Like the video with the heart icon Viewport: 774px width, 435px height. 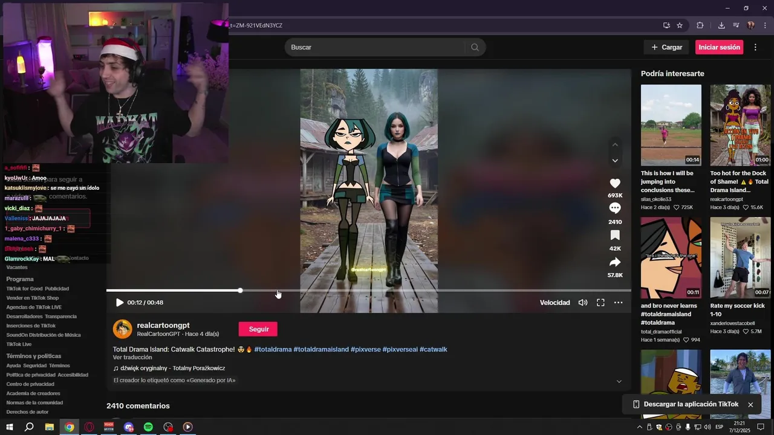[x=615, y=183]
